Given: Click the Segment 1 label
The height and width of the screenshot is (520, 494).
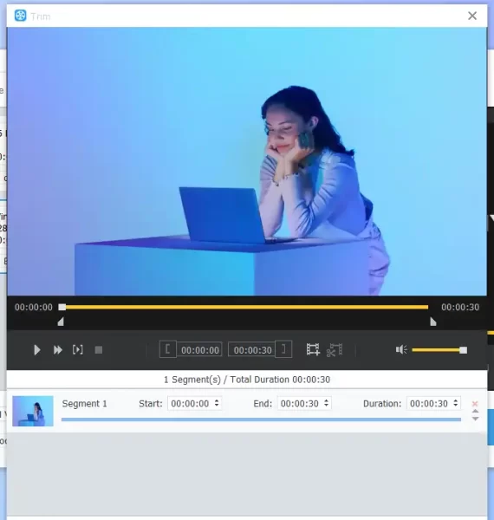Looking at the screenshot, I should [x=85, y=404].
